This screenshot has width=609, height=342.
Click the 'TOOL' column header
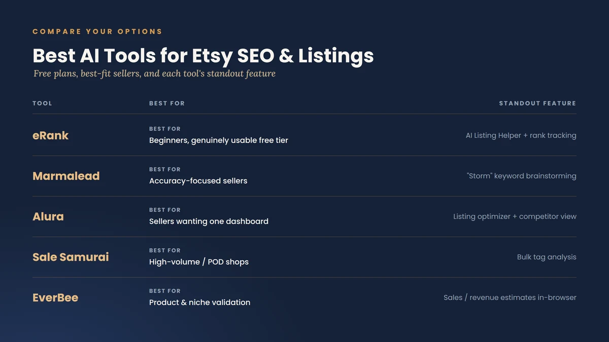tap(42, 103)
